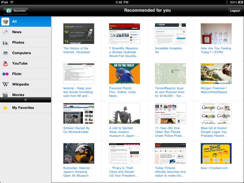Image resolution: width=244 pixels, height=183 pixels.
Task: Click 'A visit to Spirited Away creators' link
Action: click(x=124, y=132)
